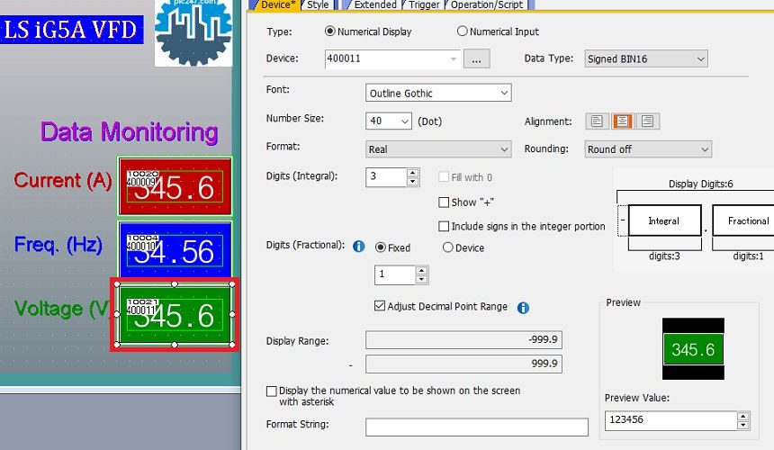
Task: Click the Format String input field
Action: click(476, 427)
